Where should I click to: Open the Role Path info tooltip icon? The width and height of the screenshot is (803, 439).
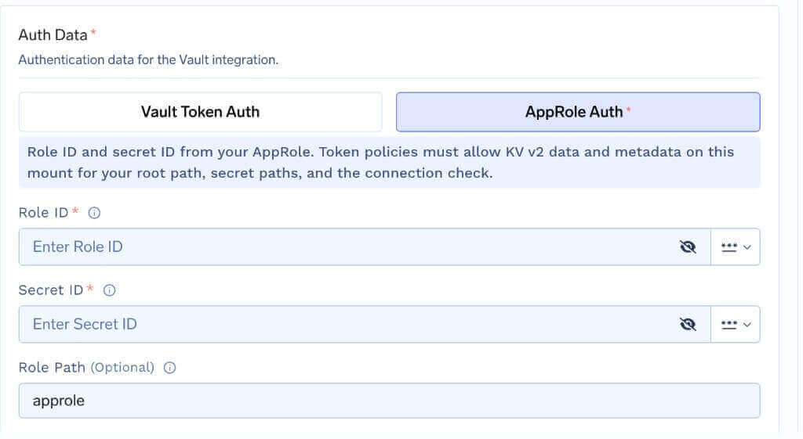[x=169, y=368]
